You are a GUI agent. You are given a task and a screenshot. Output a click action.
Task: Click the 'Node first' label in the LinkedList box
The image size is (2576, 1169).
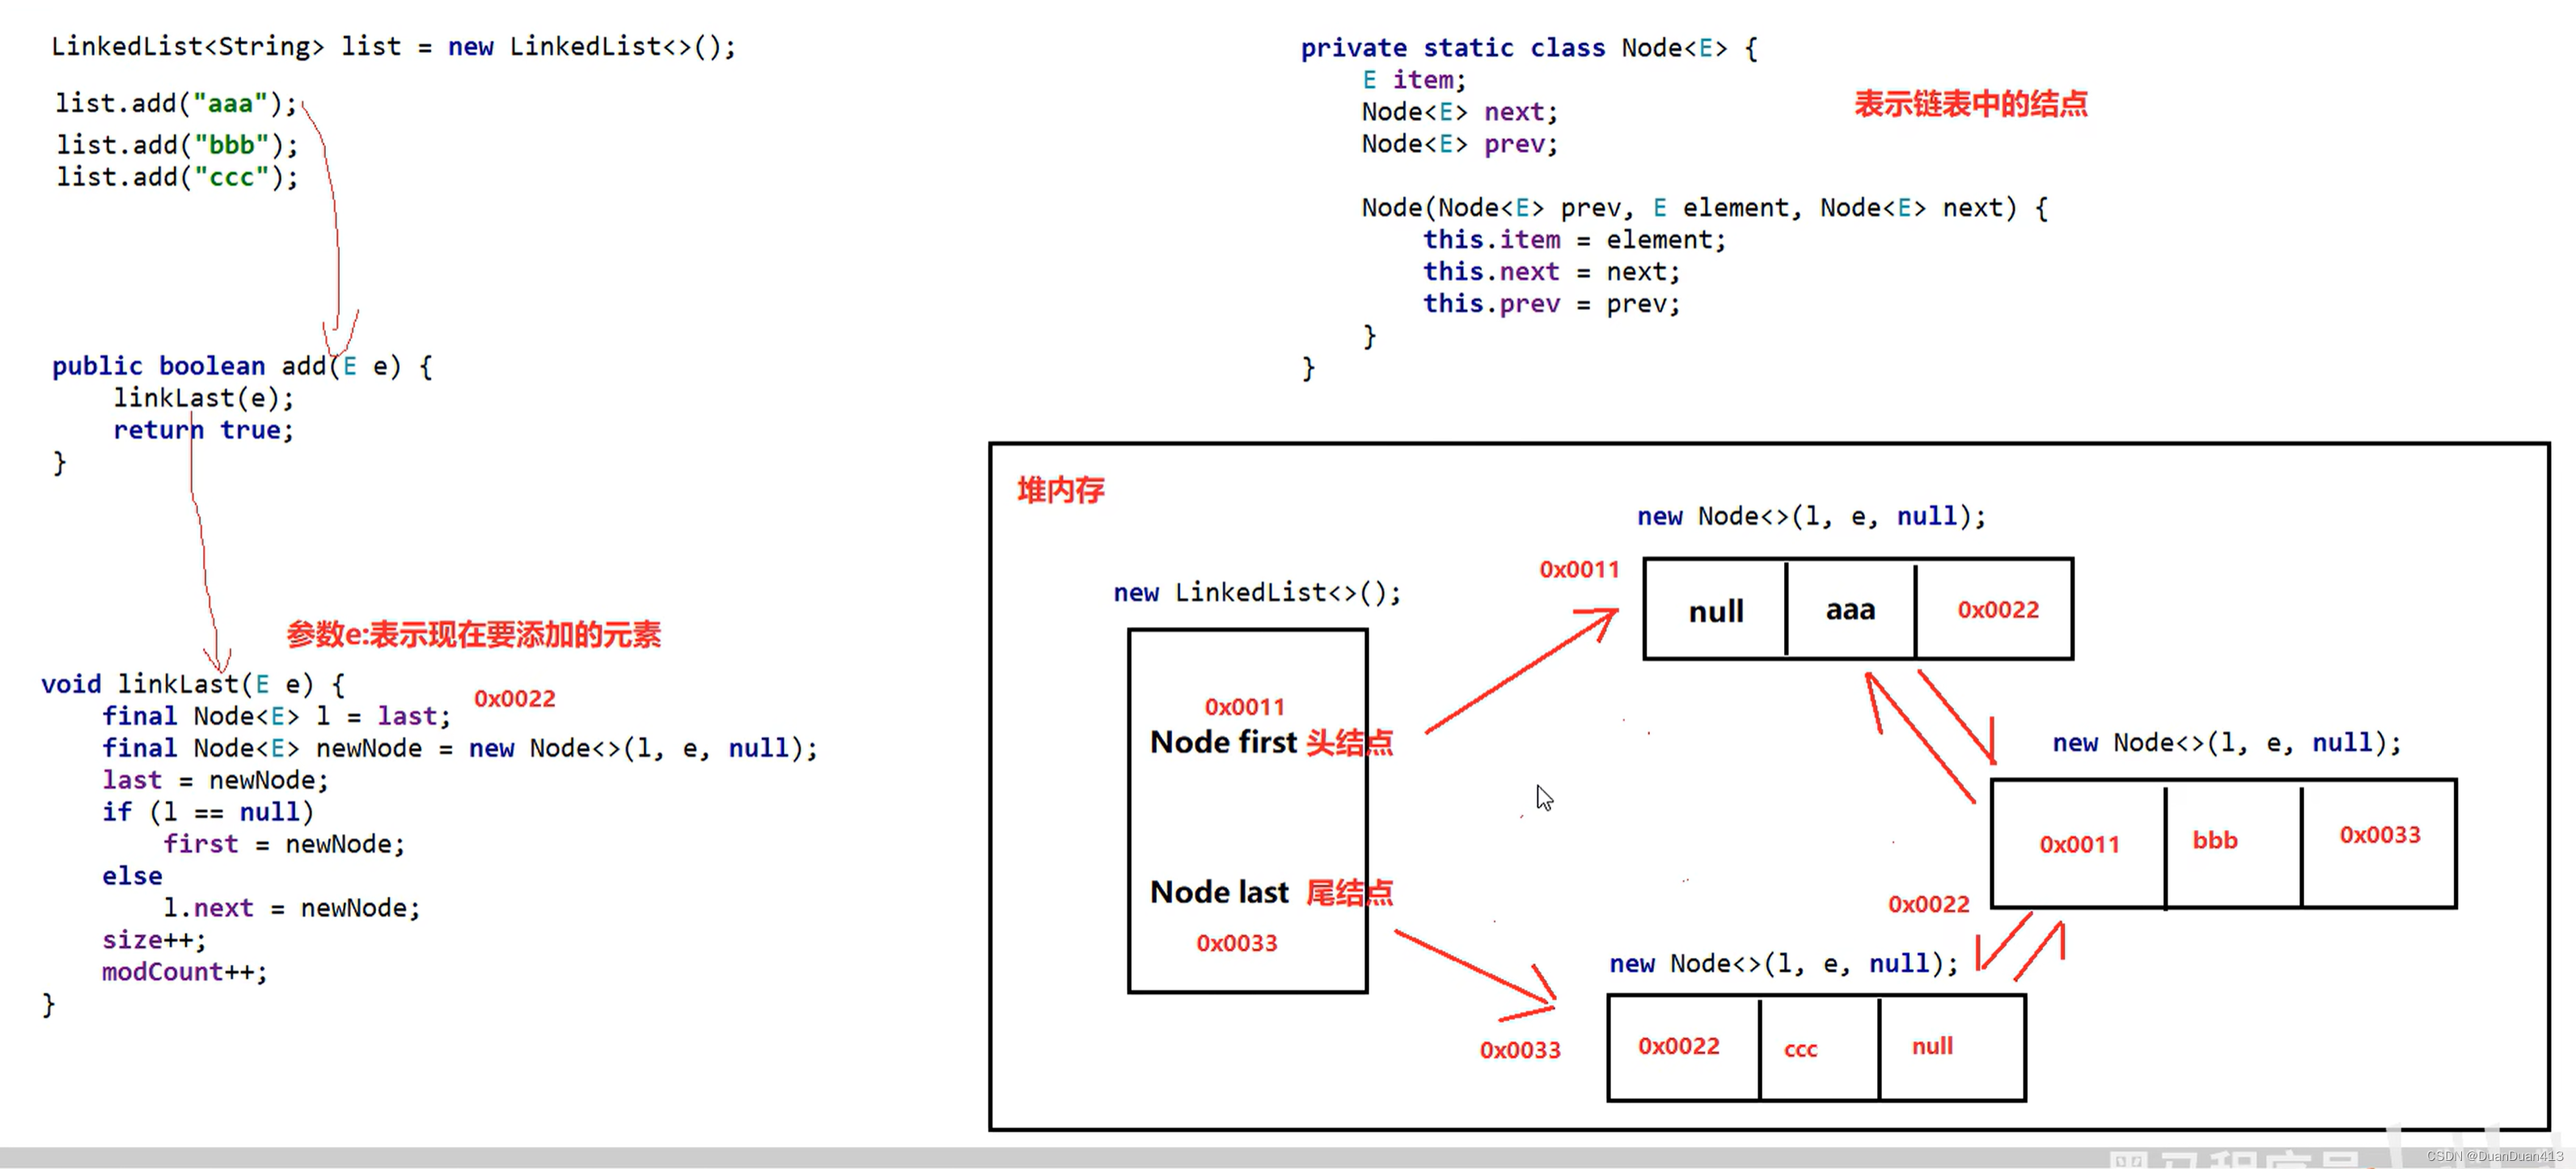point(1223,742)
